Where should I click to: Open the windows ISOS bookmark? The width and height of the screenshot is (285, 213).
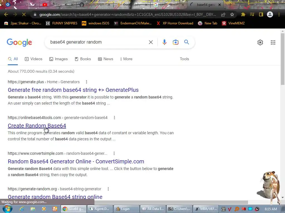pos(96,23)
